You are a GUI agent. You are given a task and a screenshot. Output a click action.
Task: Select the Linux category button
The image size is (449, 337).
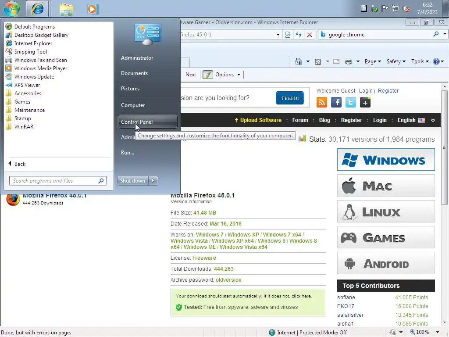(x=386, y=212)
